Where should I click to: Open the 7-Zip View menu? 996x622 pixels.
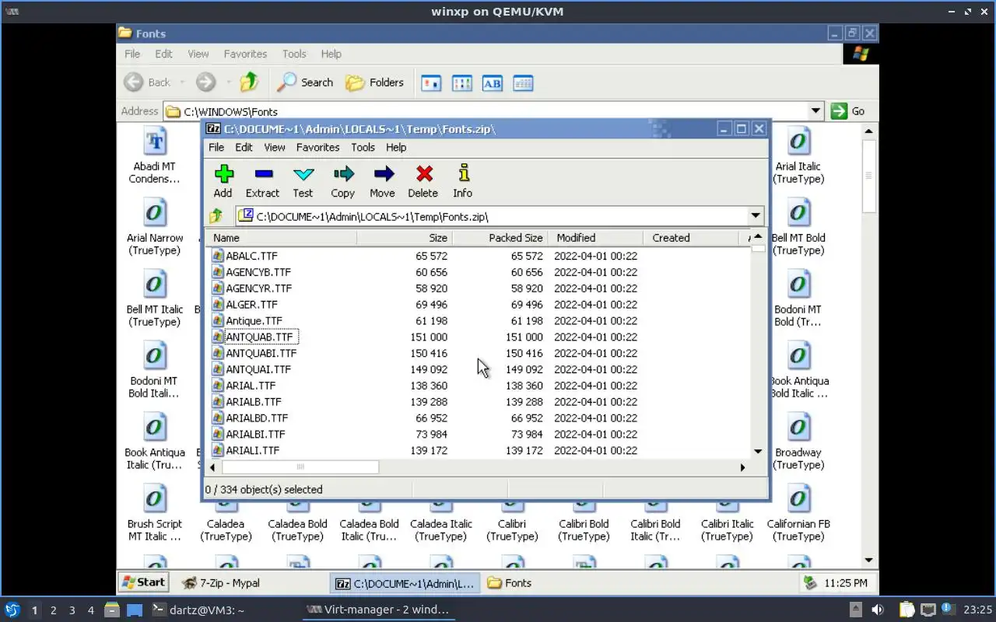click(275, 147)
